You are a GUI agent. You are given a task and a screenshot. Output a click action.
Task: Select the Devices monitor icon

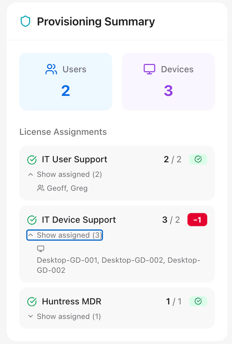(x=149, y=69)
